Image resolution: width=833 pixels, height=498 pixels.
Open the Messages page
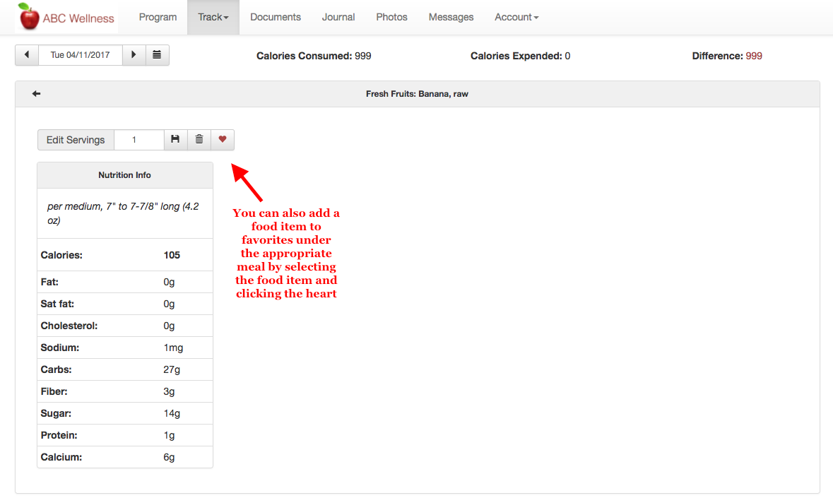point(451,17)
